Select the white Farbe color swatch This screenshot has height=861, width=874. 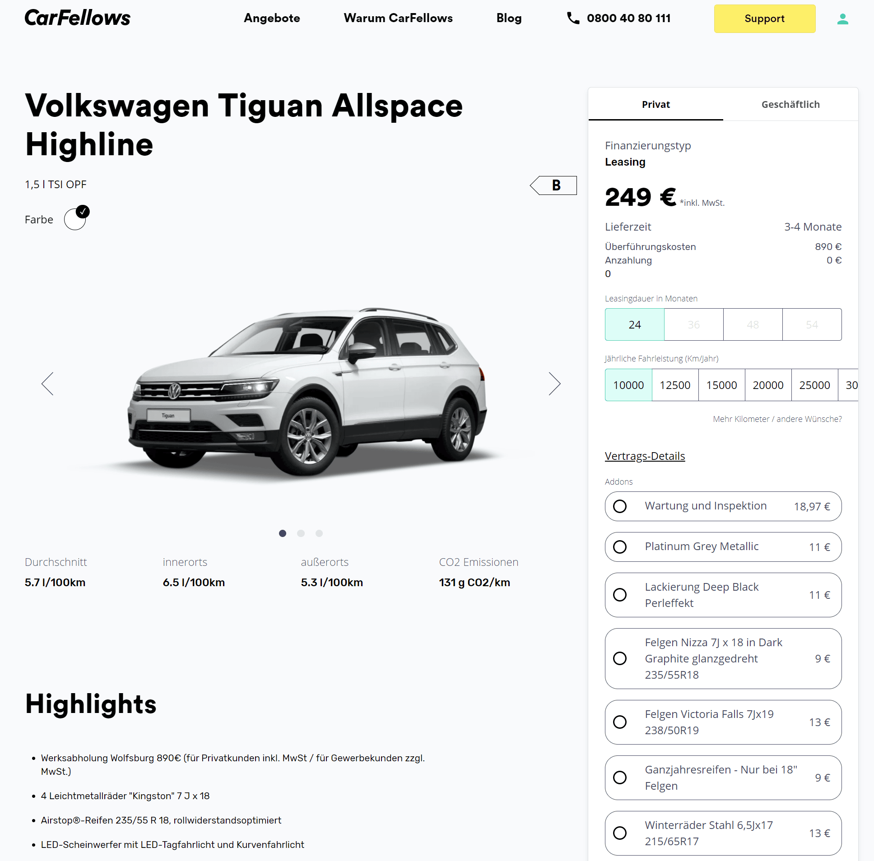tap(75, 219)
